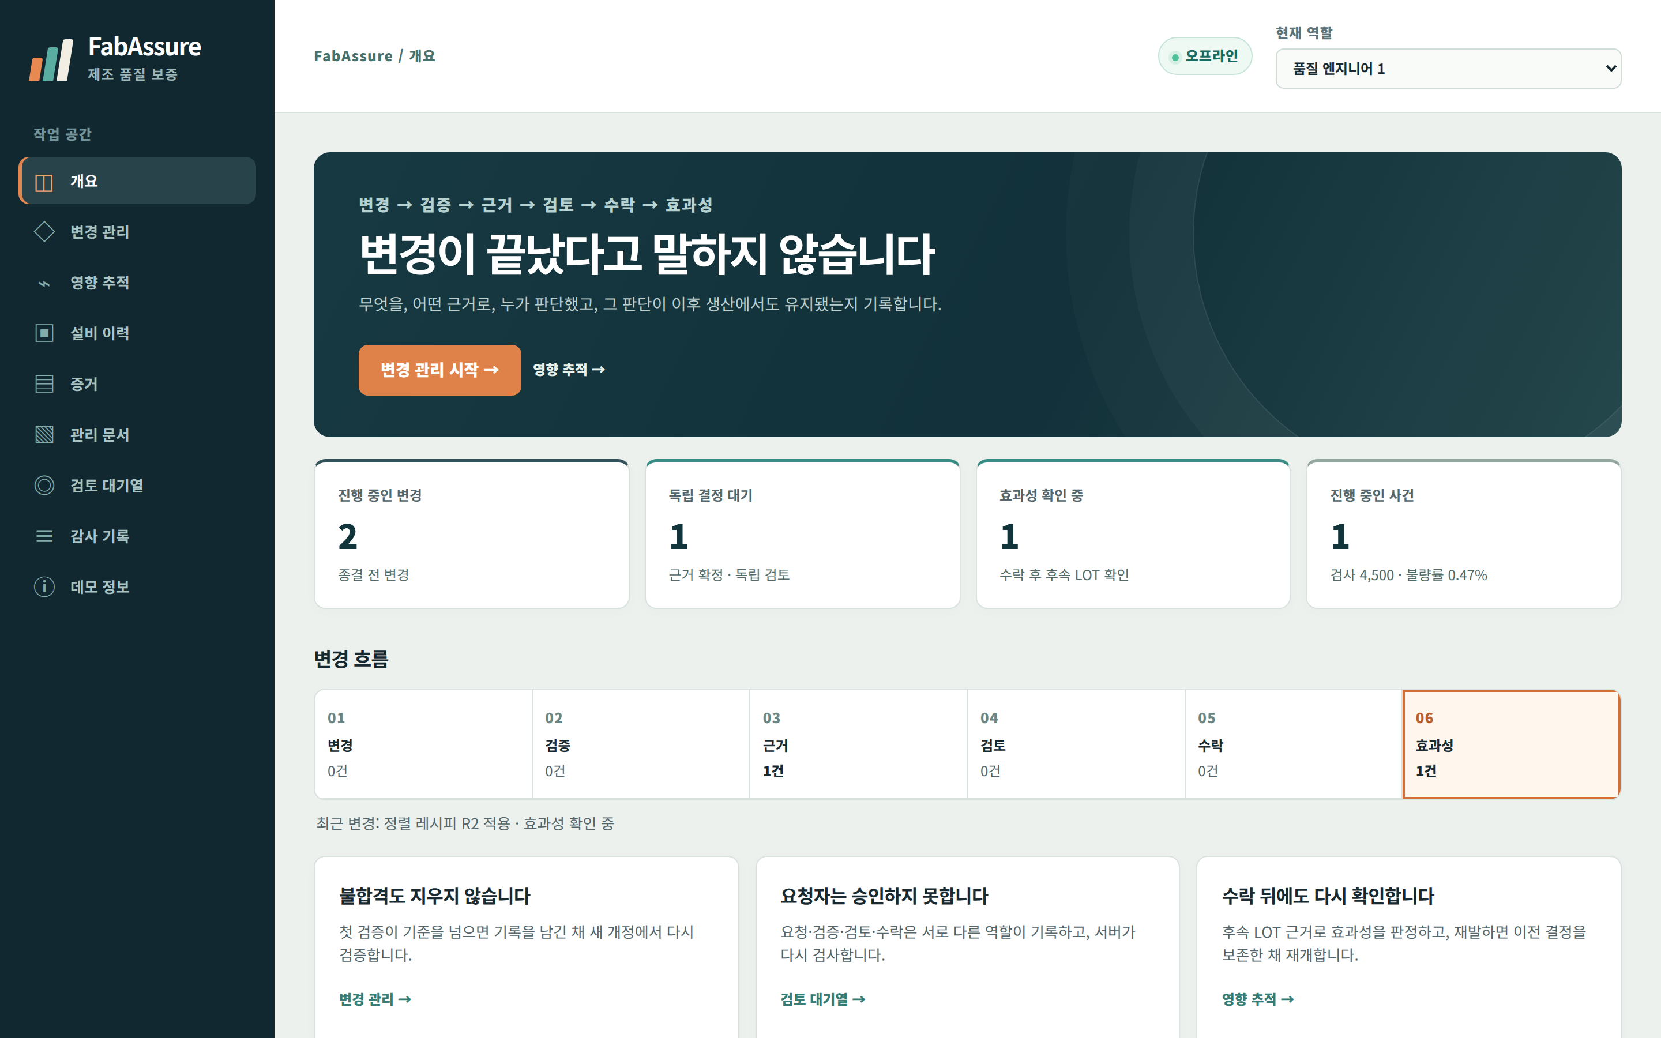The height and width of the screenshot is (1038, 1661).
Task: Click the FabAssure bar-chart logo icon
Action: pos(51,60)
